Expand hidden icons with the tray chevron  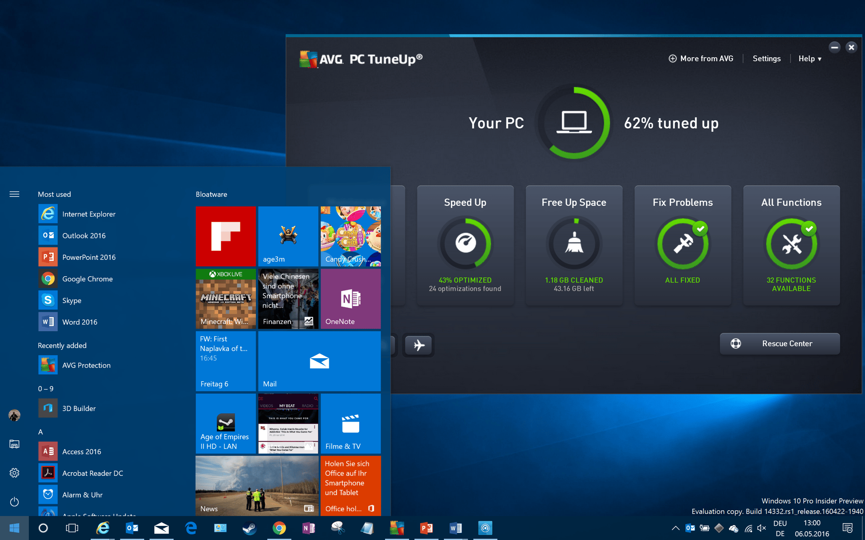(675, 528)
